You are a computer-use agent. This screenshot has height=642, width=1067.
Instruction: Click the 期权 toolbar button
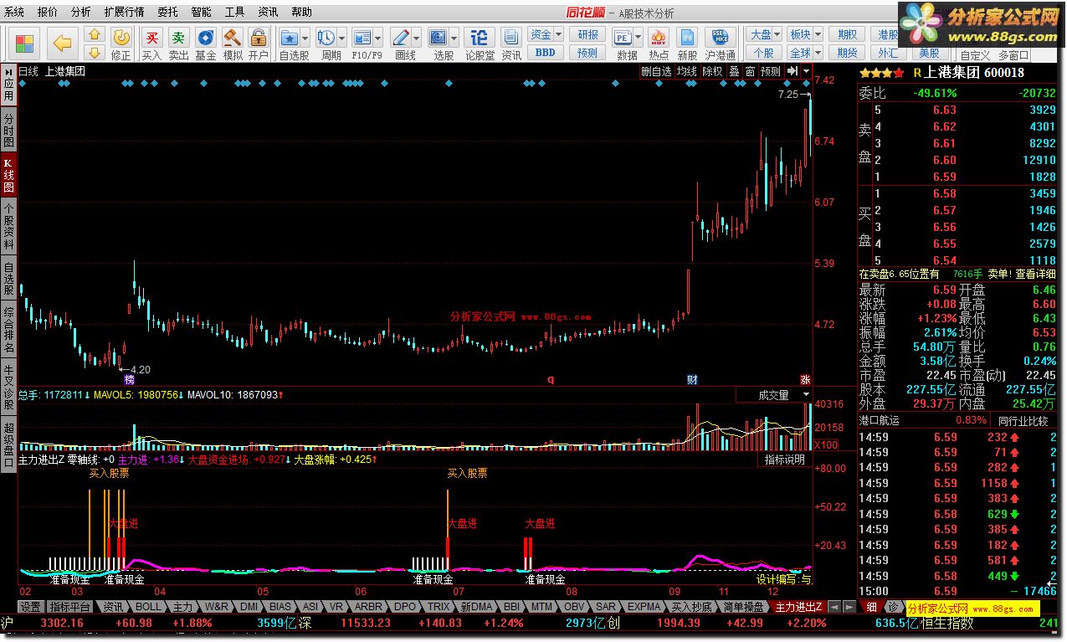click(848, 34)
